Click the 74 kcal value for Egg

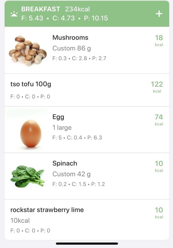pos(159,120)
